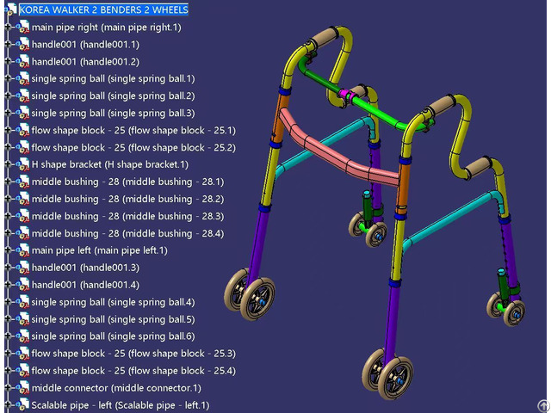Image resolution: width=551 pixels, height=413 pixels.
Task: Expand the middle connector tree node
Action: click(7, 388)
